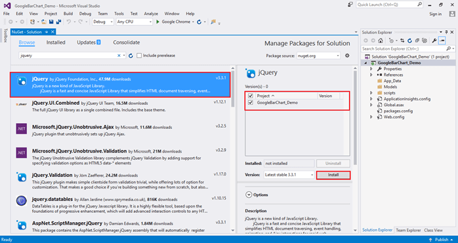
Task: Click Solution Explorer Properties wrench icon
Action: click(434, 41)
